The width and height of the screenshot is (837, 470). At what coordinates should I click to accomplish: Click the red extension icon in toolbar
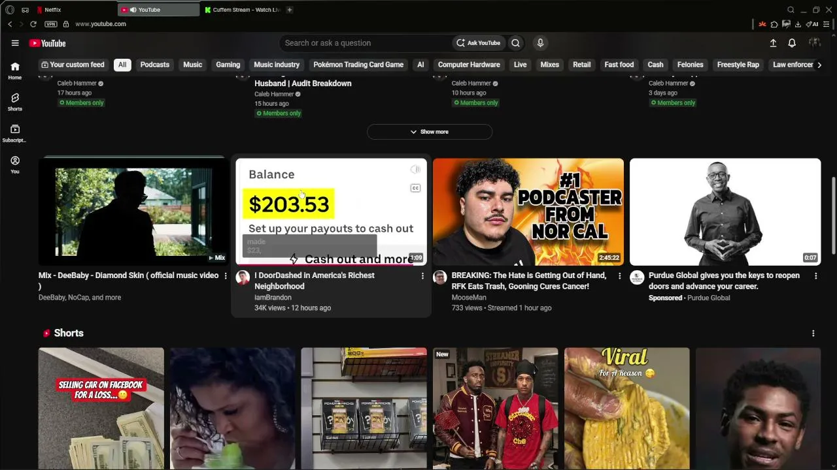(762, 24)
